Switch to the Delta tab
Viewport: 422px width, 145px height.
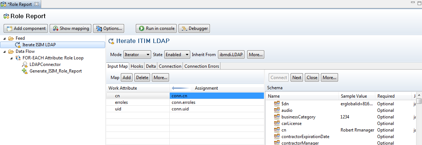[151, 66]
